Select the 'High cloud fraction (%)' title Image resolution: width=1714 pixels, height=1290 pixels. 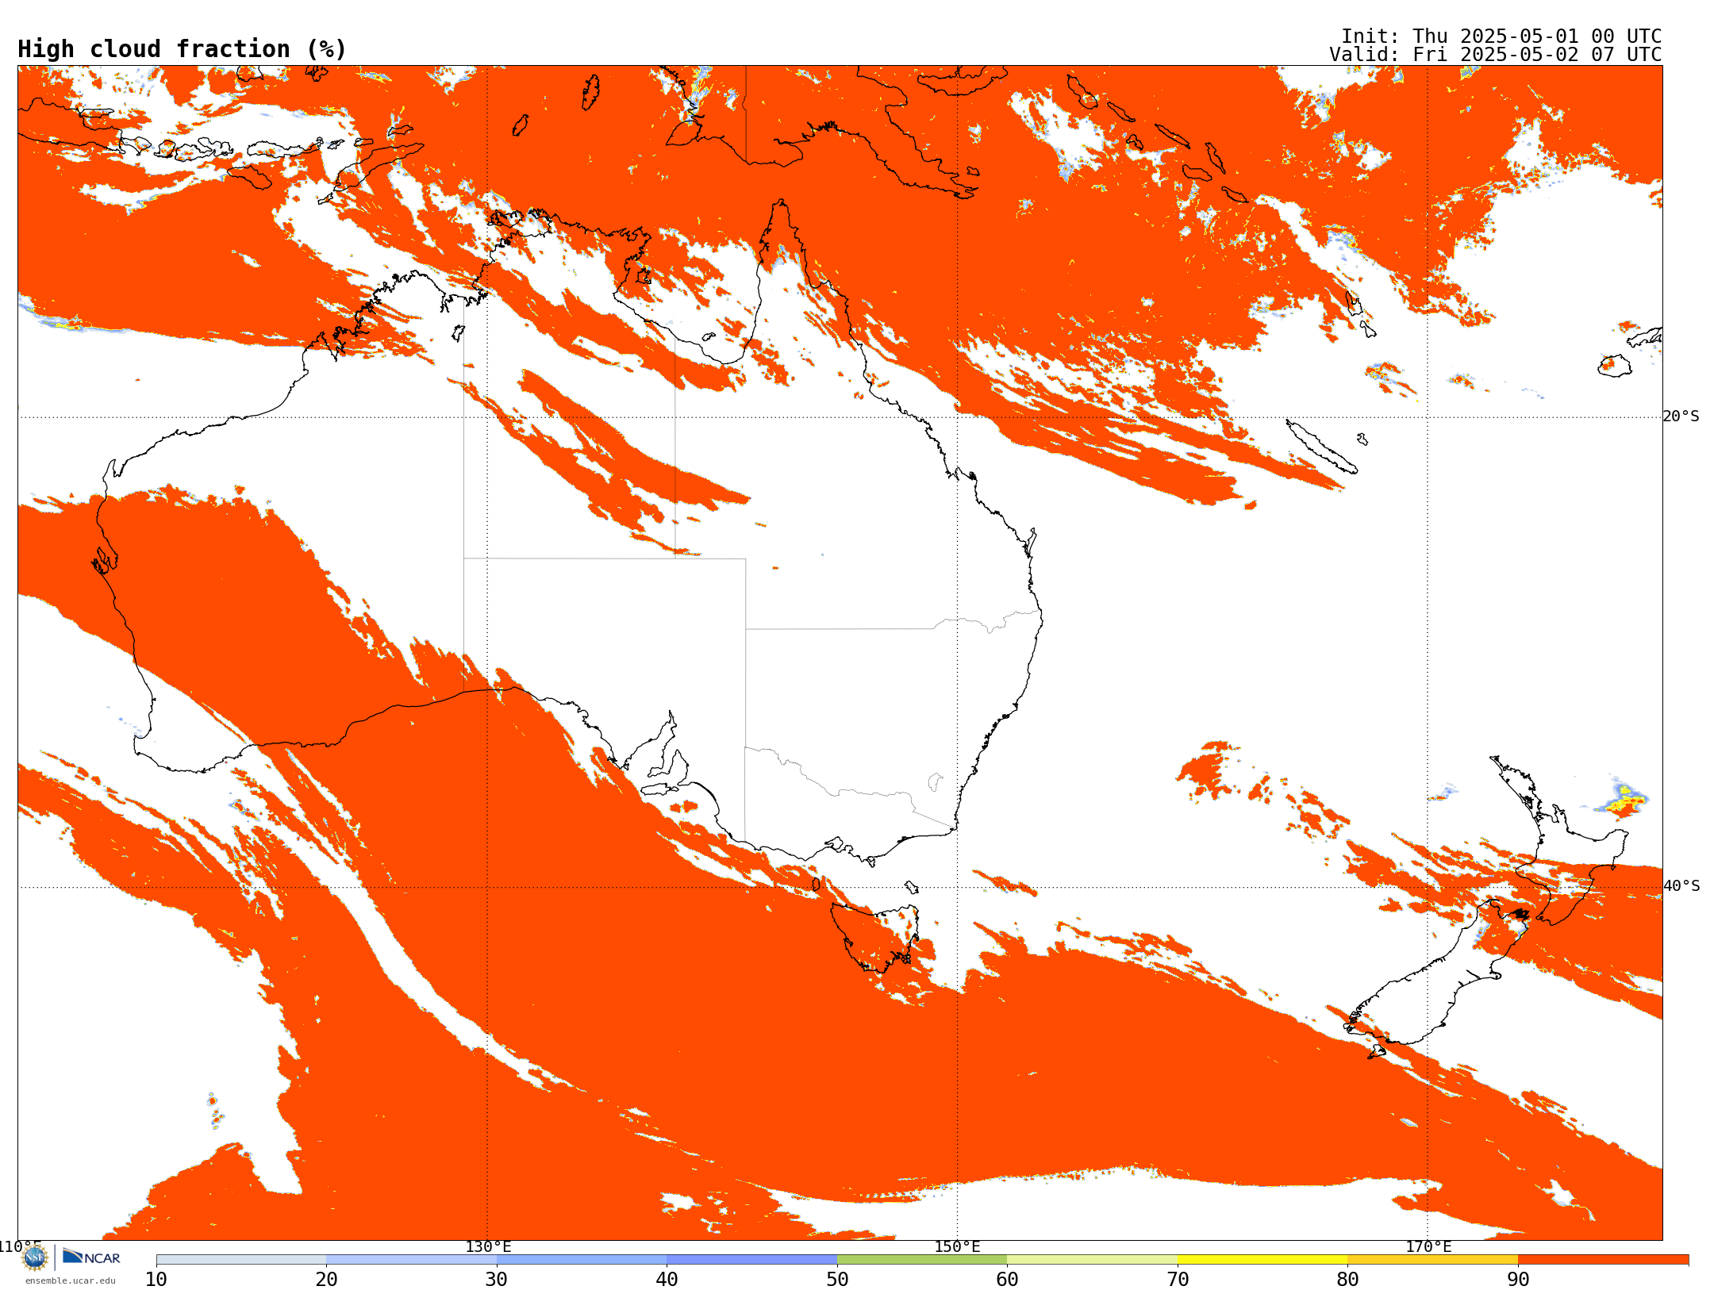tap(183, 49)
